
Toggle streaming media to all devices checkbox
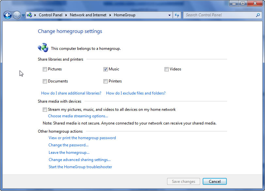pyautogui.click(x=45, y=110)
